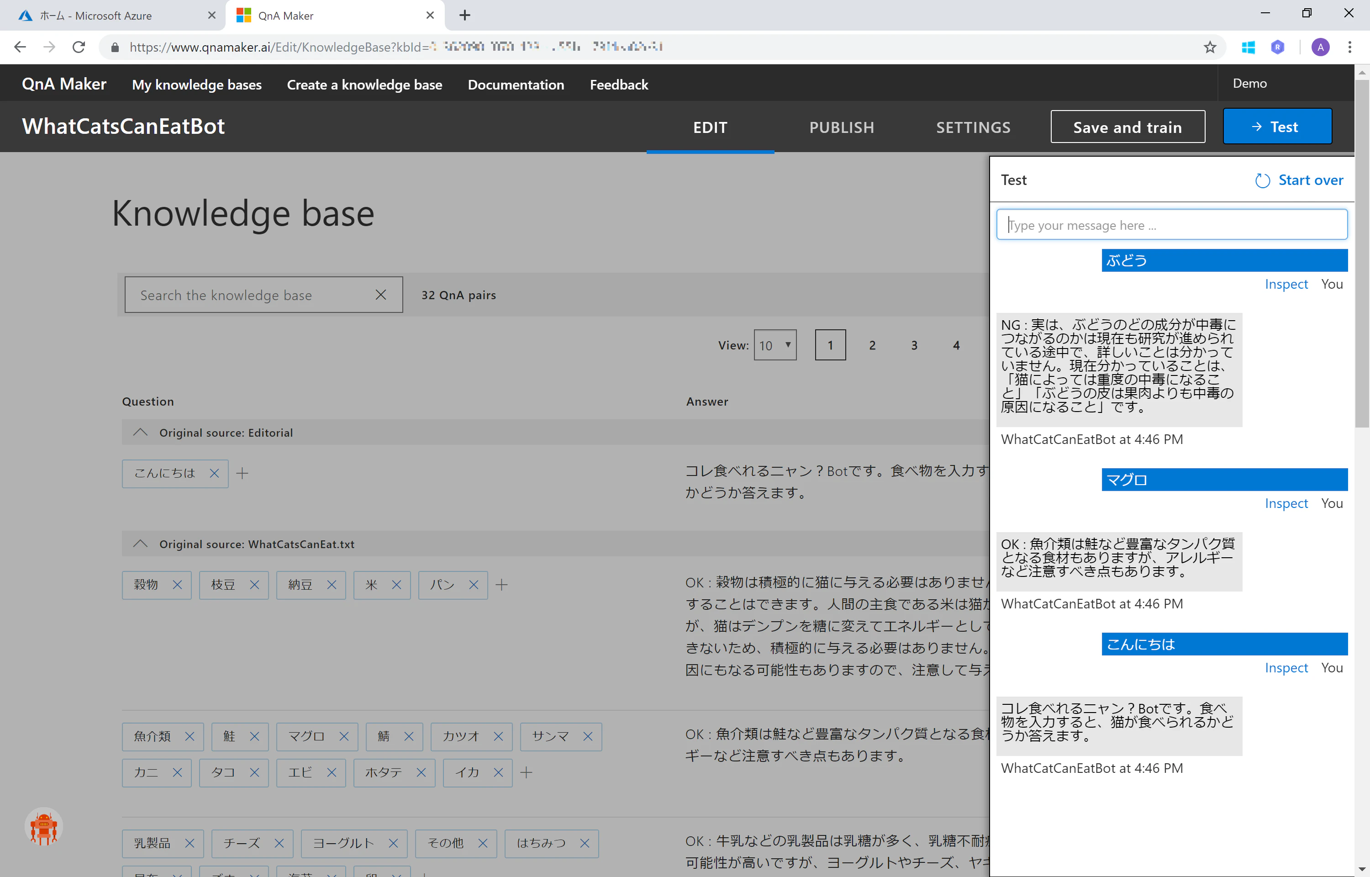
Task: Add alternate question after イカ tag
Action: tap(527, 773)
